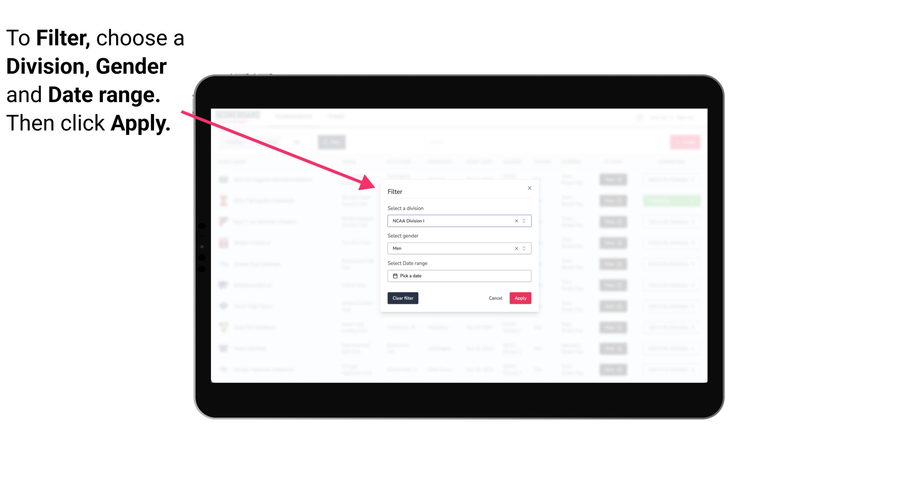
Task: Click the Cancel button to dismiss dialog
Action: pos(495,298)
